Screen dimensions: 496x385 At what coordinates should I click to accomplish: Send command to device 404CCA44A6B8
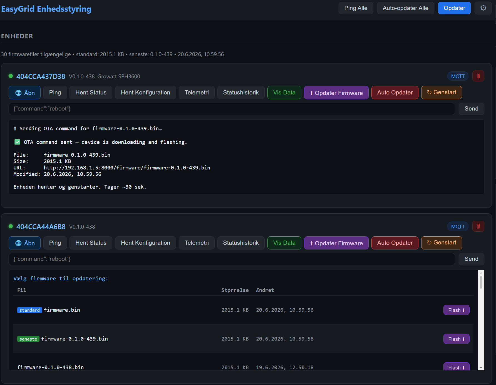click(471, 259)
